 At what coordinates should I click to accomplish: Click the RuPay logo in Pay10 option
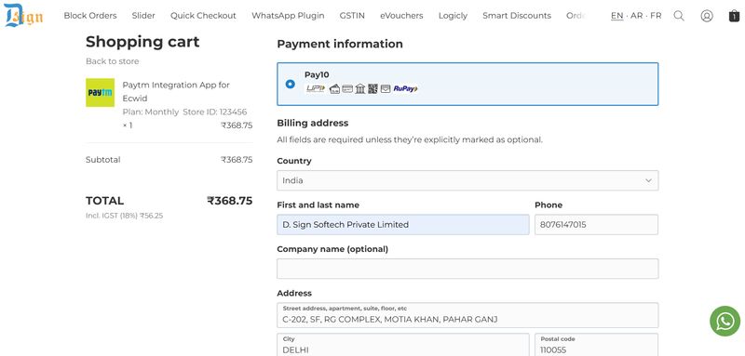[x=405, y=88]
